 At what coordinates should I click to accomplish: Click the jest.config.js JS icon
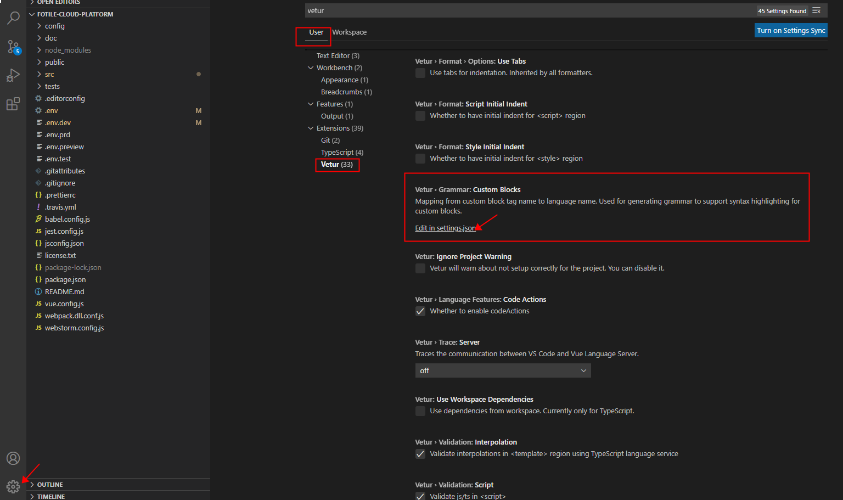click(38, 231)
